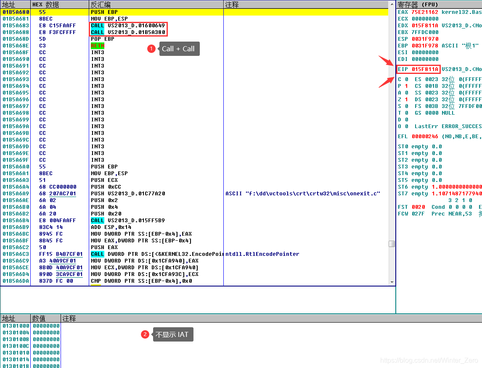Viewport: 482px width, 368px height.
Task: Click the 地址 column header in disassembly
Action: pyautogui.click(x=16, y=5)
